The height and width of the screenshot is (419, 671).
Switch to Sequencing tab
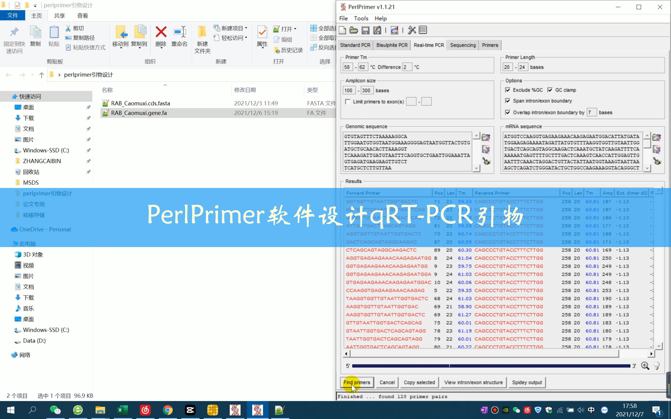click(x=463, y=45)
